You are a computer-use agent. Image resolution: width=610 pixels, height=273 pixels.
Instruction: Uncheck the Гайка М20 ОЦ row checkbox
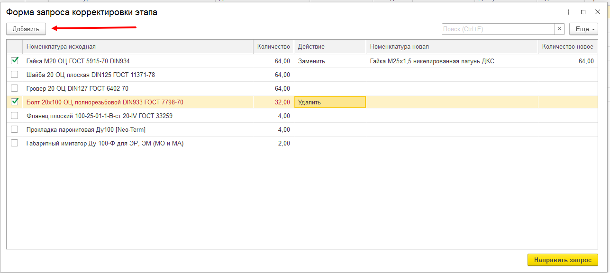(x=15, y=60)
